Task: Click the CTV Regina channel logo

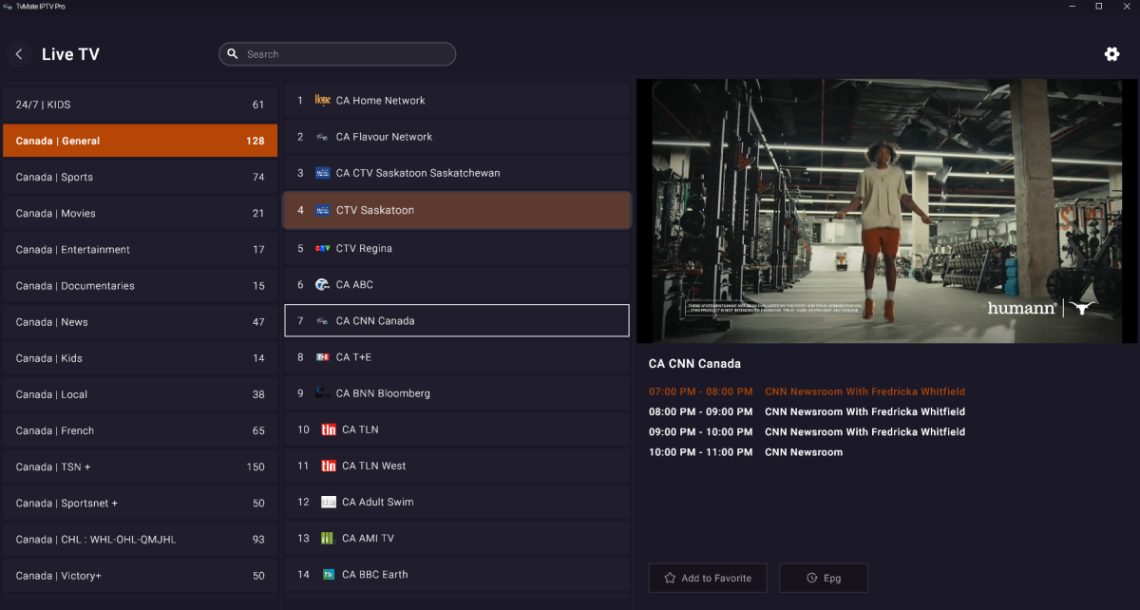Action: (x=322, y=249)
